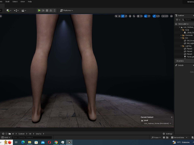The height and width of the screenshot is (145, 194).
Task: Collapse the Lev level root in Outliner
Action: click(x=179, y=27)
